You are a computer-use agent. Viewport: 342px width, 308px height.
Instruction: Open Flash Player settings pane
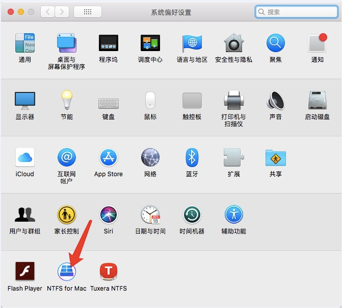pyautogui.click(x=24, y=271)
